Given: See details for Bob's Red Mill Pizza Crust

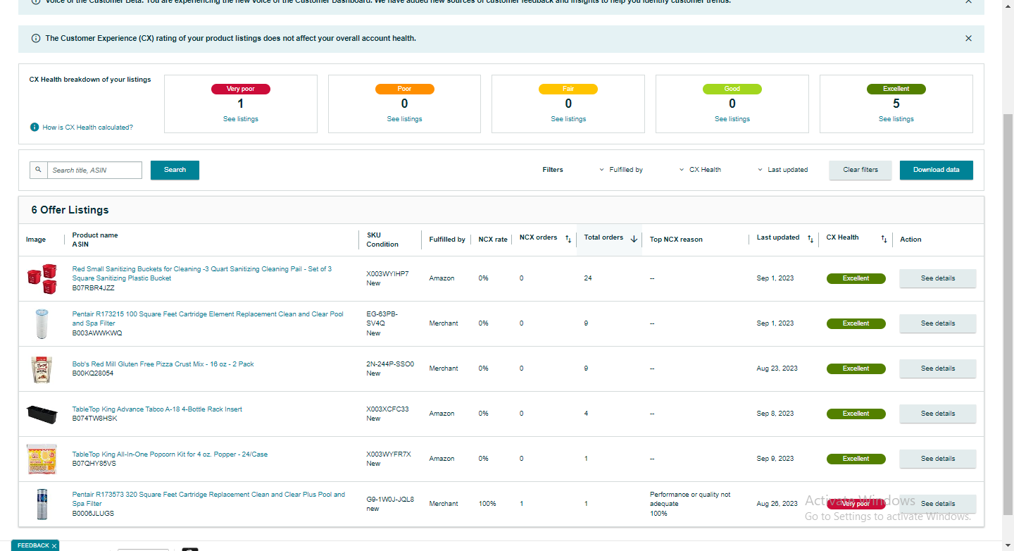Looking at the screenshot, I should pos(938,369).
